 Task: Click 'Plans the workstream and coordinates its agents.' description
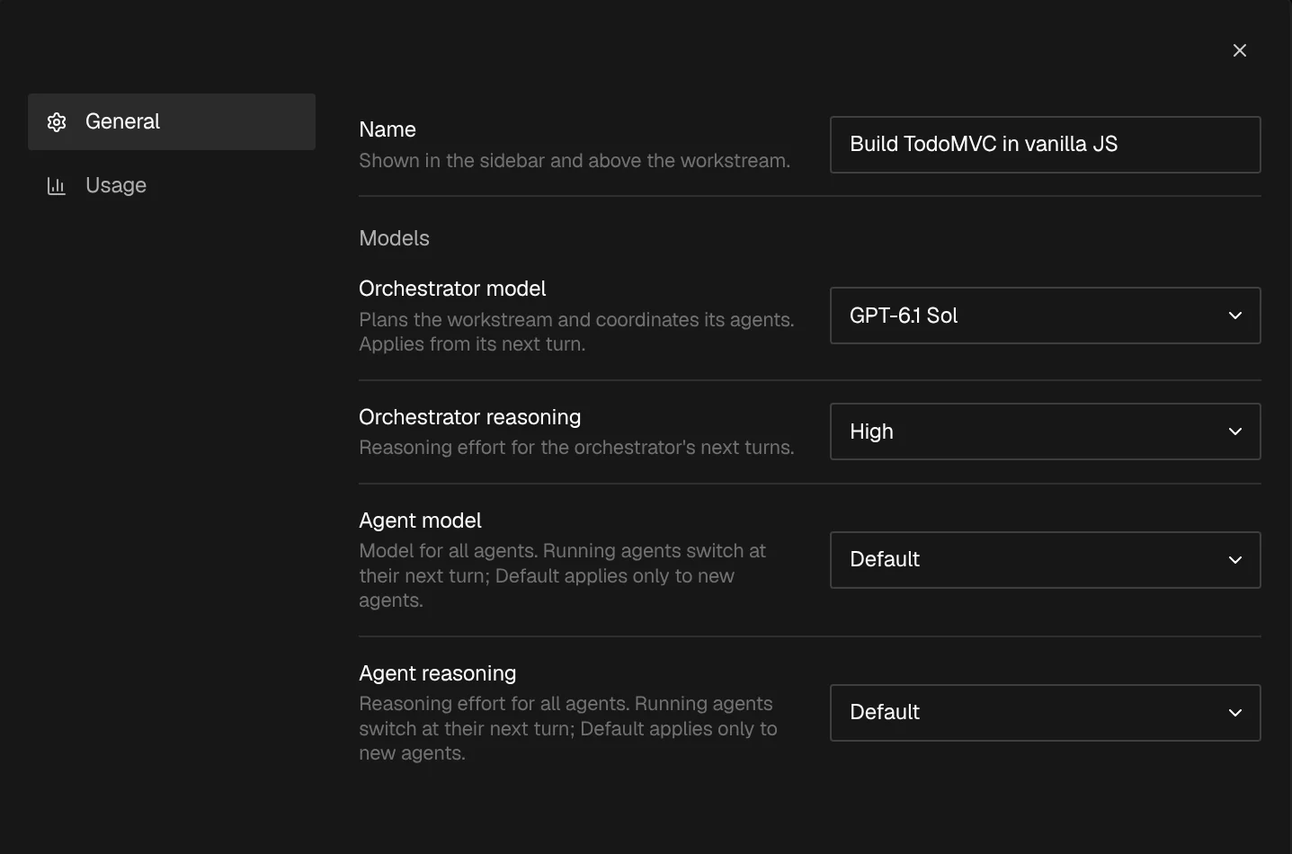tap(576, 332)
